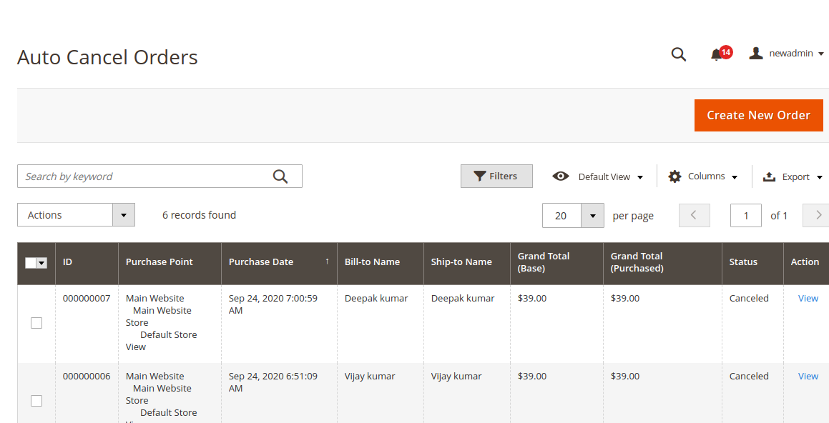The width and height of the screenshot is (829, 423).
Task: Open the Columns settings dropdown
Action: point(702,176)
